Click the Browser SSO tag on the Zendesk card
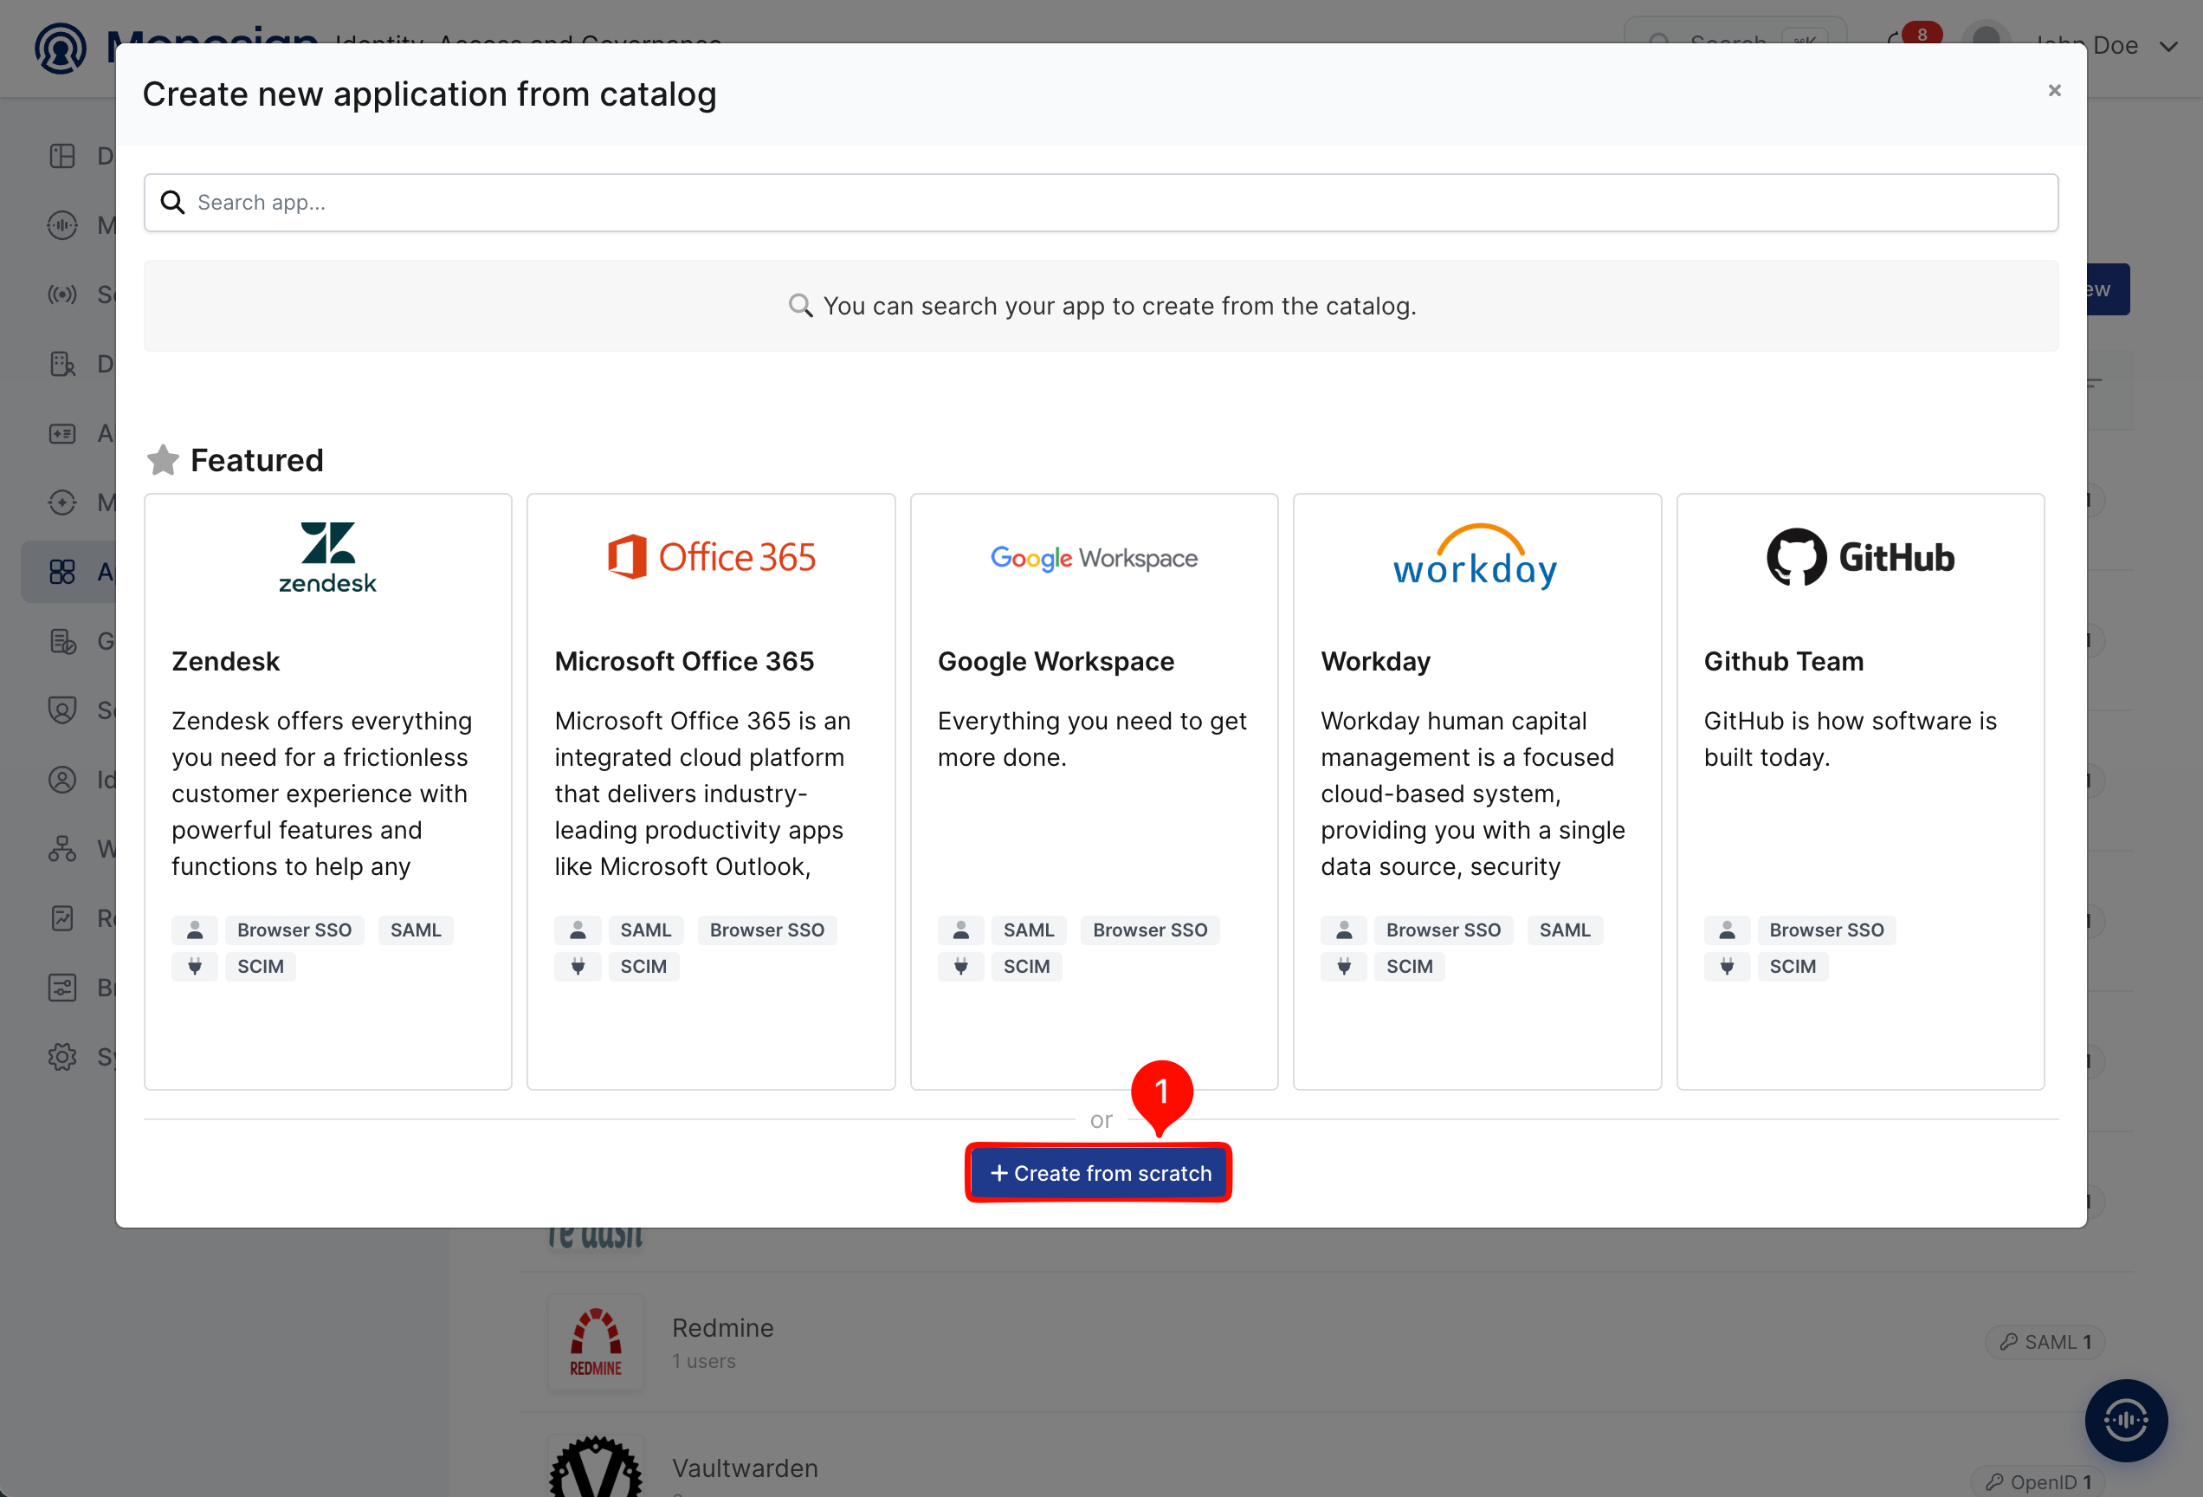Viewport: 2203px width, 1497px height. (294, 930)
